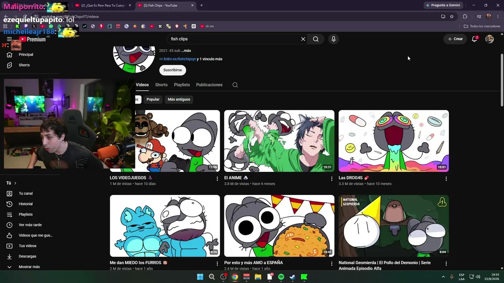This screenshot has height=283, width=504.
Task: Open the Chrome profile avatar
Action: point(489,17)
